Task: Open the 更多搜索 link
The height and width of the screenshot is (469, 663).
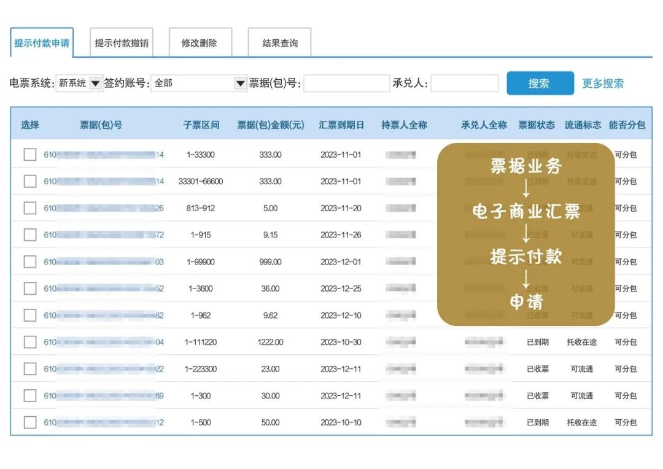Action: [603, 83]
